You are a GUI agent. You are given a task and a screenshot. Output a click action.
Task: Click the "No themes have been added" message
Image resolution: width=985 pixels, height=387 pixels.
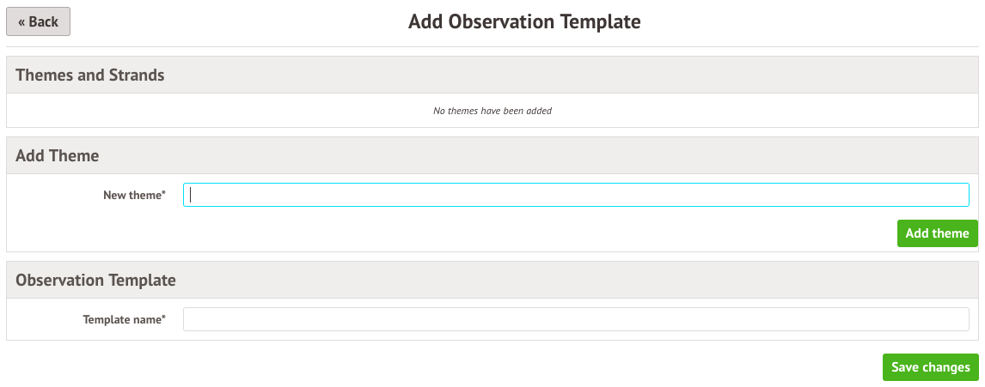[x=492, y=111]
